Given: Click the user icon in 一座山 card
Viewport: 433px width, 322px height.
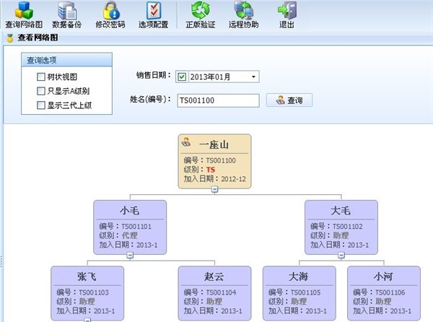Looking at the screenshot, I should tap(186, 142).
